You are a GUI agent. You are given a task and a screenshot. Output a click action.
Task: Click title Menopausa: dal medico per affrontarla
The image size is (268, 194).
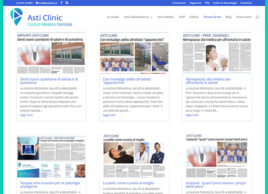tap(208, 81)
